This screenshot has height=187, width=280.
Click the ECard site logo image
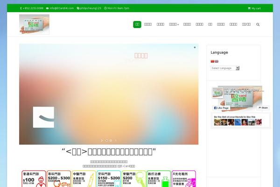point(34,24)
